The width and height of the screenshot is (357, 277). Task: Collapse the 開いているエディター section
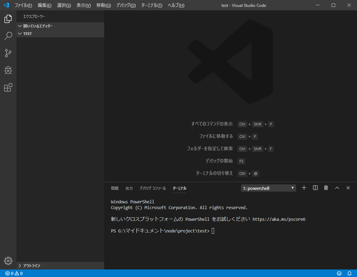point(60,26)
